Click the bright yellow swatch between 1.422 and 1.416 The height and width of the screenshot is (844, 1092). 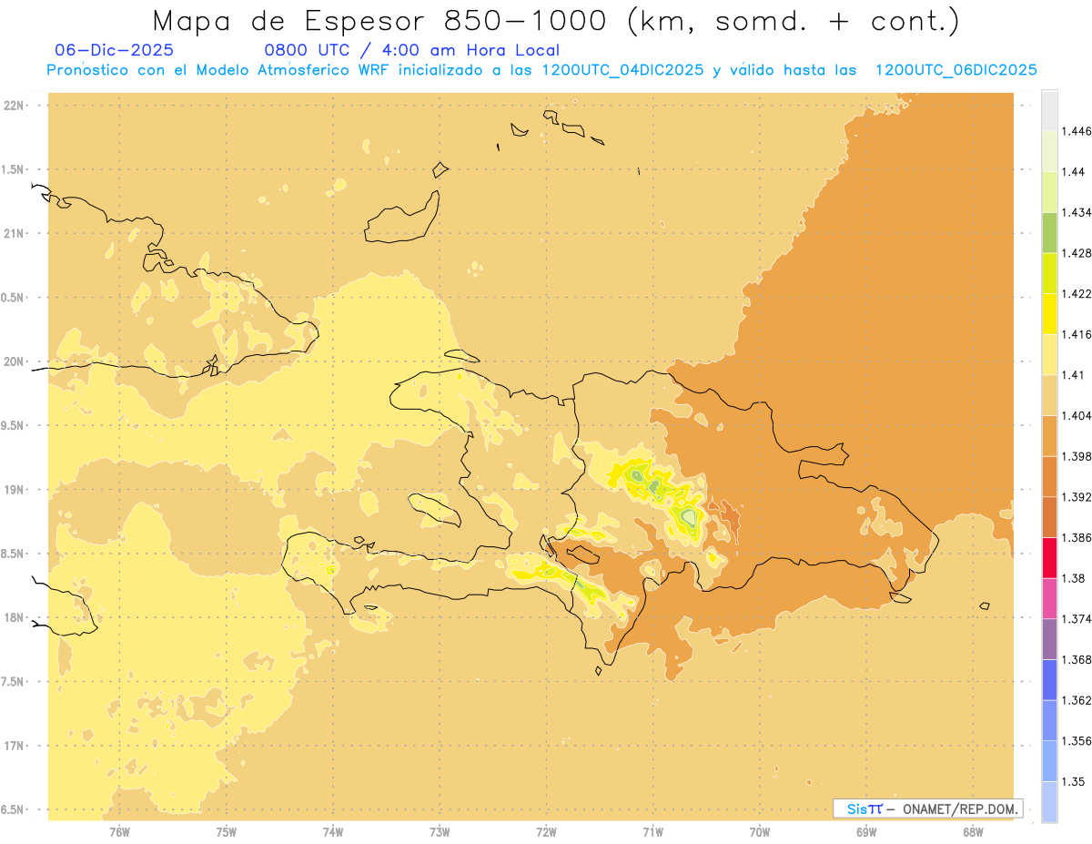[1049, 313]
